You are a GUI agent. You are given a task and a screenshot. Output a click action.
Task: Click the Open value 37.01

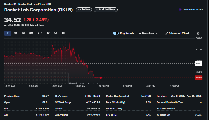[x=46, y=102]
